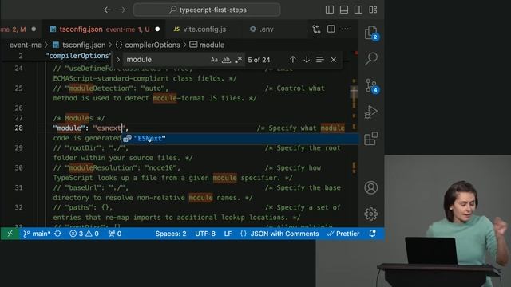The width and height of the screenshot is (511, 287).
Task: Click the ports forwarded indicator showing 0
Action: click(115, 234)
